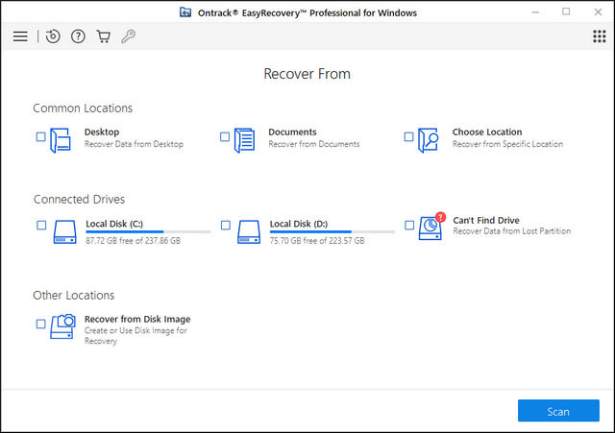
Task: Open the hamburger menu
Action: point(20,36)
